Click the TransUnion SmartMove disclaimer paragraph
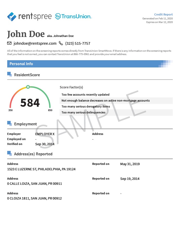The width and height of the screenshot is (180, 230). [89, 52]
